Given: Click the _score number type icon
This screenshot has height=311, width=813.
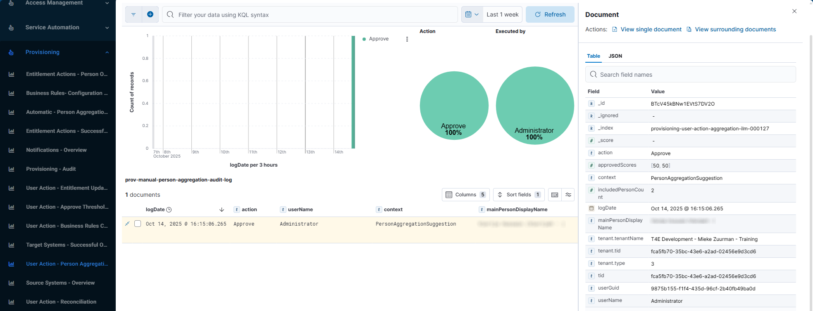Looking at the screenshot, I should click(591, 141).
